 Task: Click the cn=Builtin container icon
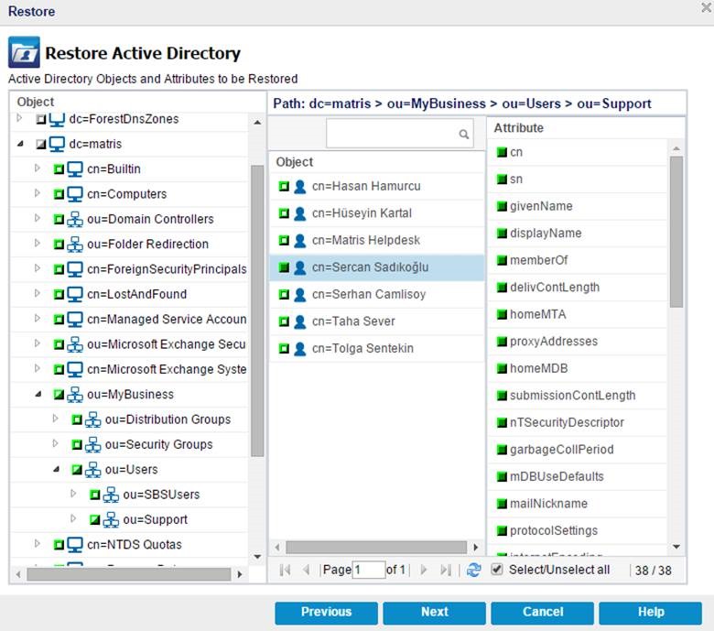click(75, 169)
